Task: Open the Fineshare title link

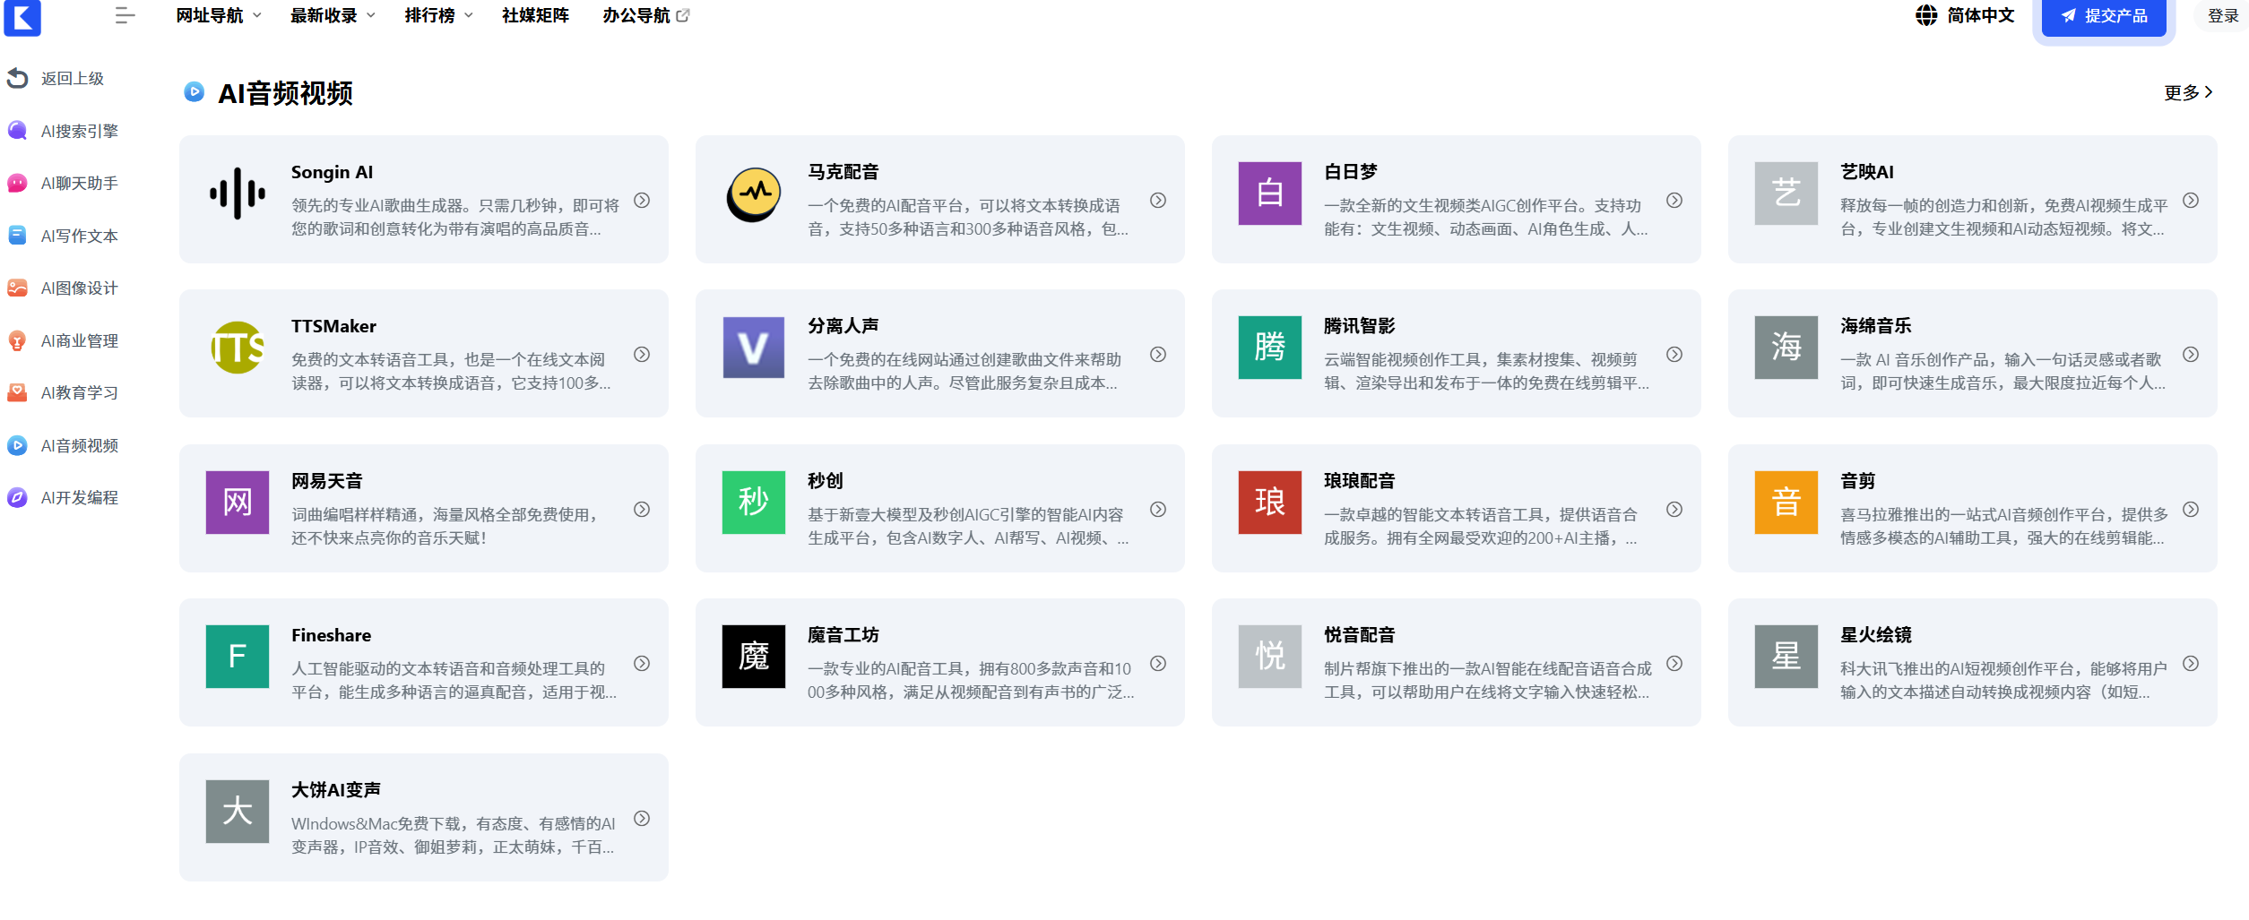Action: (x=331, y=635)
